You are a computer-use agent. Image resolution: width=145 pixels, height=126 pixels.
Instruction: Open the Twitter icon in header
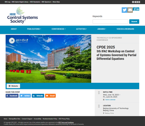click(x=125, y=10)
